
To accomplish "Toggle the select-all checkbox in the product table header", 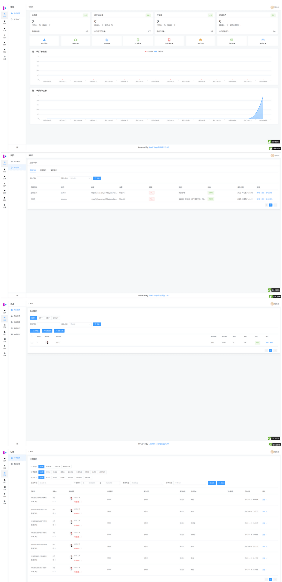I will click(x=32, y=336).
